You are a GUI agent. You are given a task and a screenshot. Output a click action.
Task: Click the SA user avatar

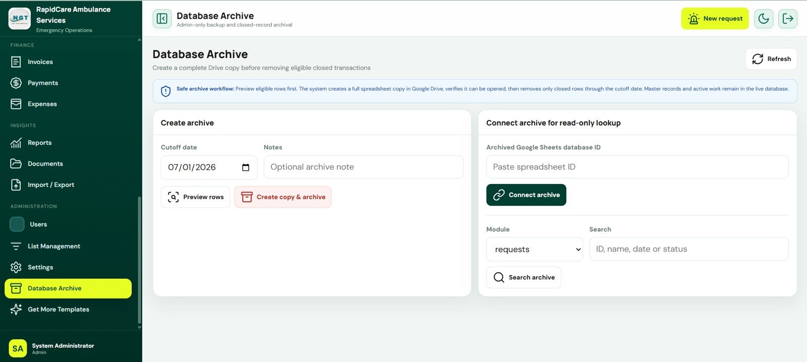point(18,348)
